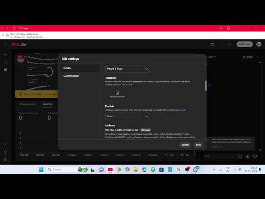Open the Thumbnail Learn more link
This screenshot has height=199, width=265.
pos(127,85)
